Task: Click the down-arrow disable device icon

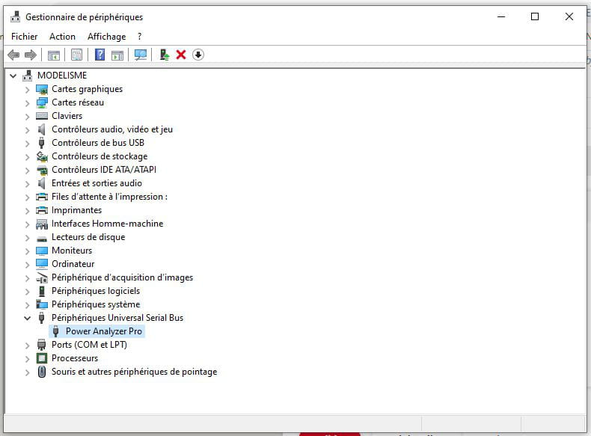Action: click(198, 55)
